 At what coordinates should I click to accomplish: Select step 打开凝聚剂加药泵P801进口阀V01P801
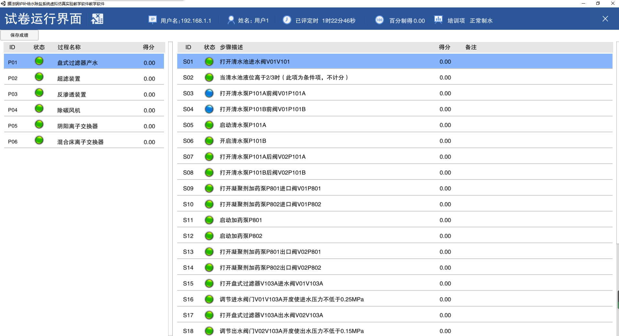click(395, 188)
